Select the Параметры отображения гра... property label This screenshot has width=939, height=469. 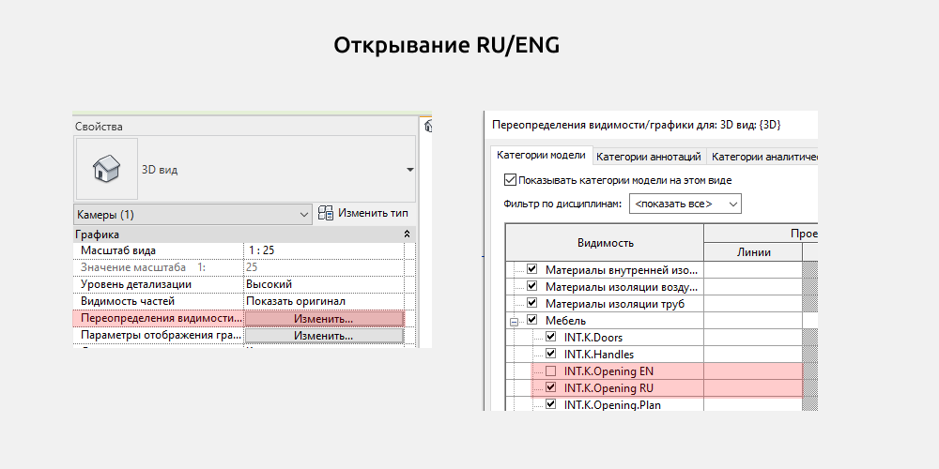pyautogui.click(x=162, y=335)
